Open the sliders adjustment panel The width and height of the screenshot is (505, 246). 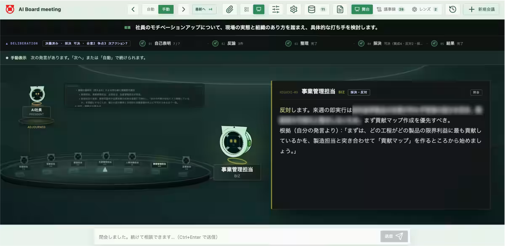[276, 9]
